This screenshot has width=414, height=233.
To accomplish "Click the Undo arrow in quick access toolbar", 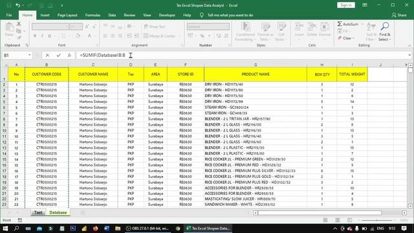I will pos(17,5).
